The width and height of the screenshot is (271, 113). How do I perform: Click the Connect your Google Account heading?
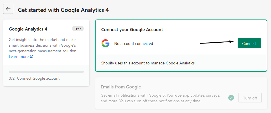pos(132,29)
